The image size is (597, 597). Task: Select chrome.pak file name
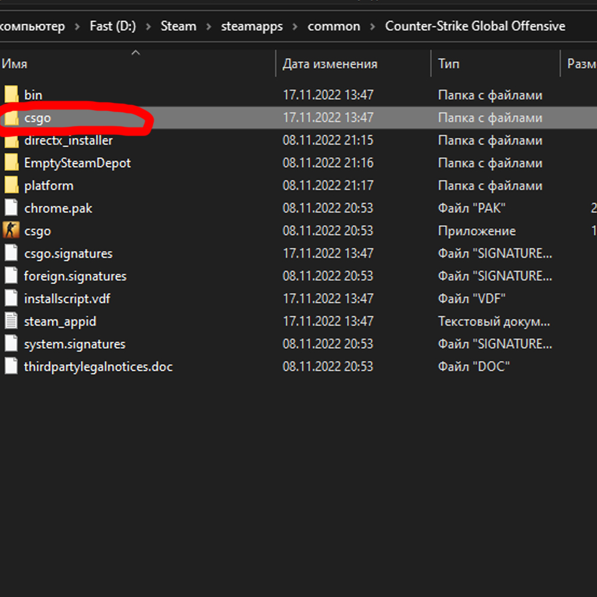(58, 208)
